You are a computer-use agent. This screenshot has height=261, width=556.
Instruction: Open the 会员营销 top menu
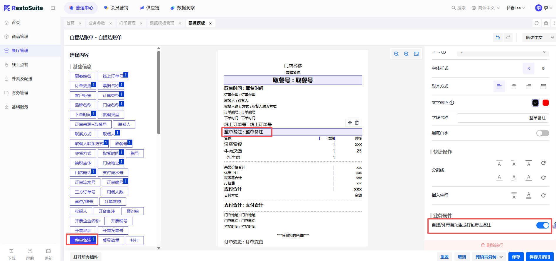(x=116, y=8)
